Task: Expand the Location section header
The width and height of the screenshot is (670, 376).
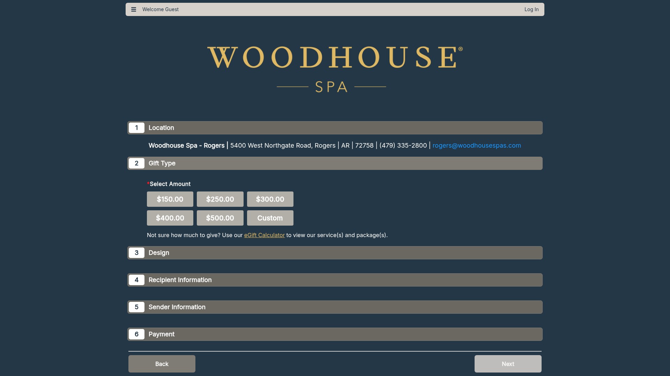Action: point(335,128)
